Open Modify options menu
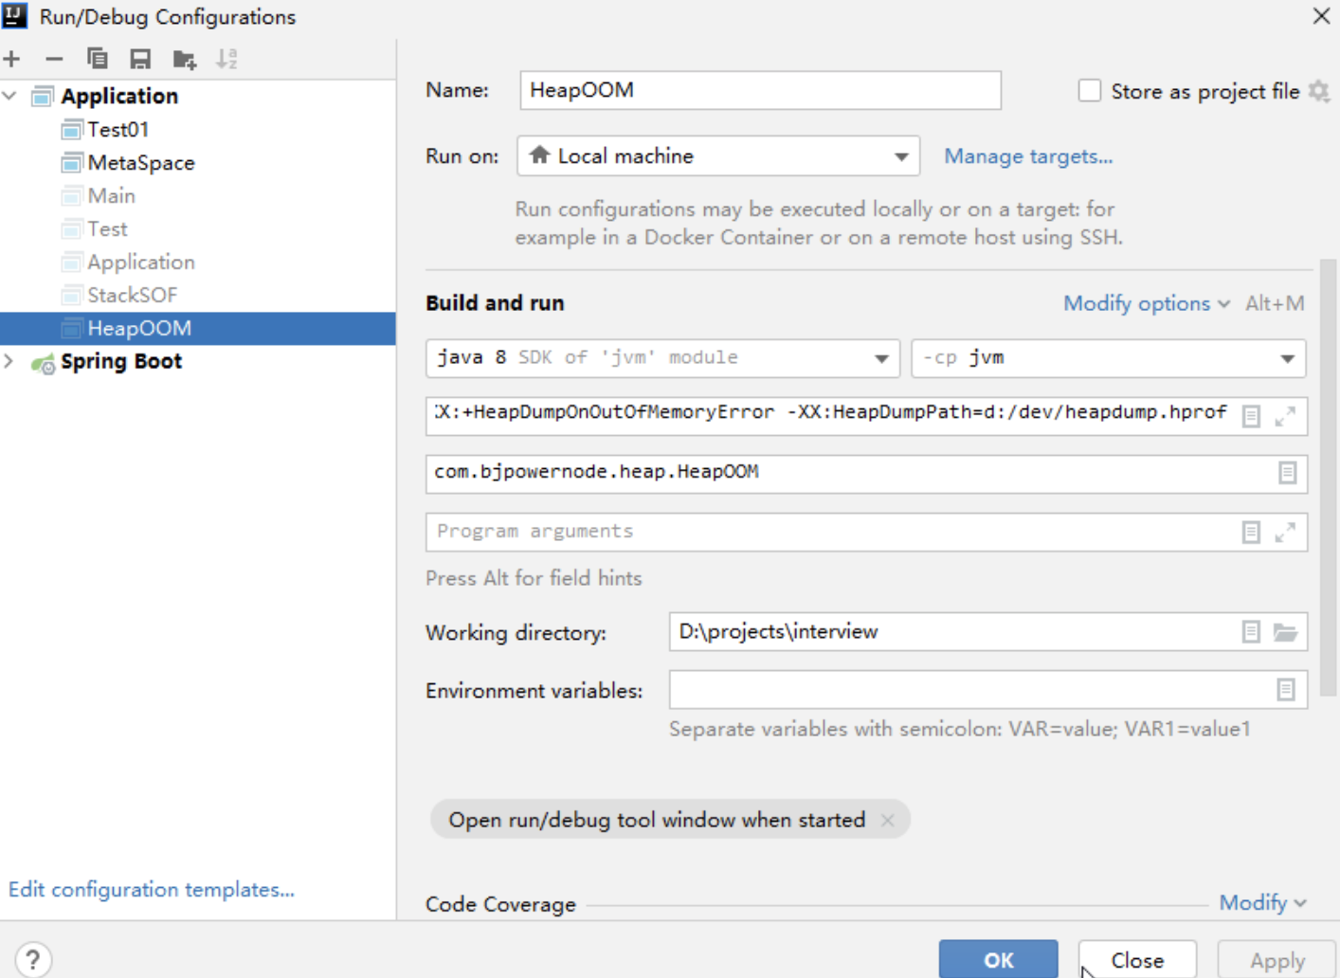 [x=1147, y=303]
